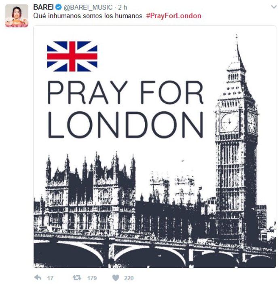Viewport: 279px width, 284px height.
Task: Click the blue verified badge next to BAREI
Action: pyautogui.click(x=59, y=7)
